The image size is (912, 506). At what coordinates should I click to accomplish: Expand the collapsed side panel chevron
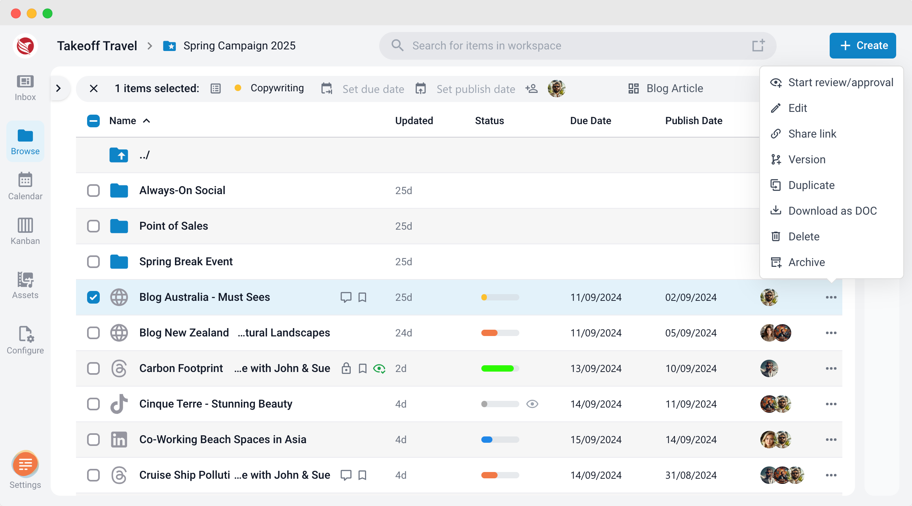click(59, 89)
